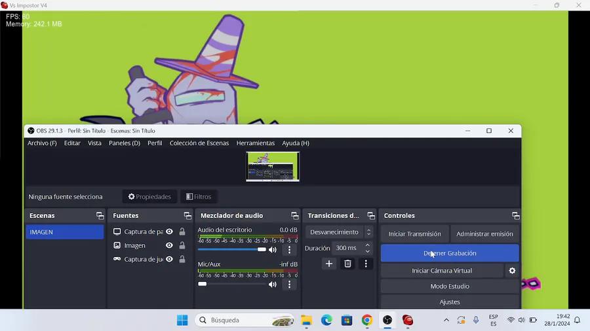
Task: Open Paneles (D) menu
Action: pos(125,143)
